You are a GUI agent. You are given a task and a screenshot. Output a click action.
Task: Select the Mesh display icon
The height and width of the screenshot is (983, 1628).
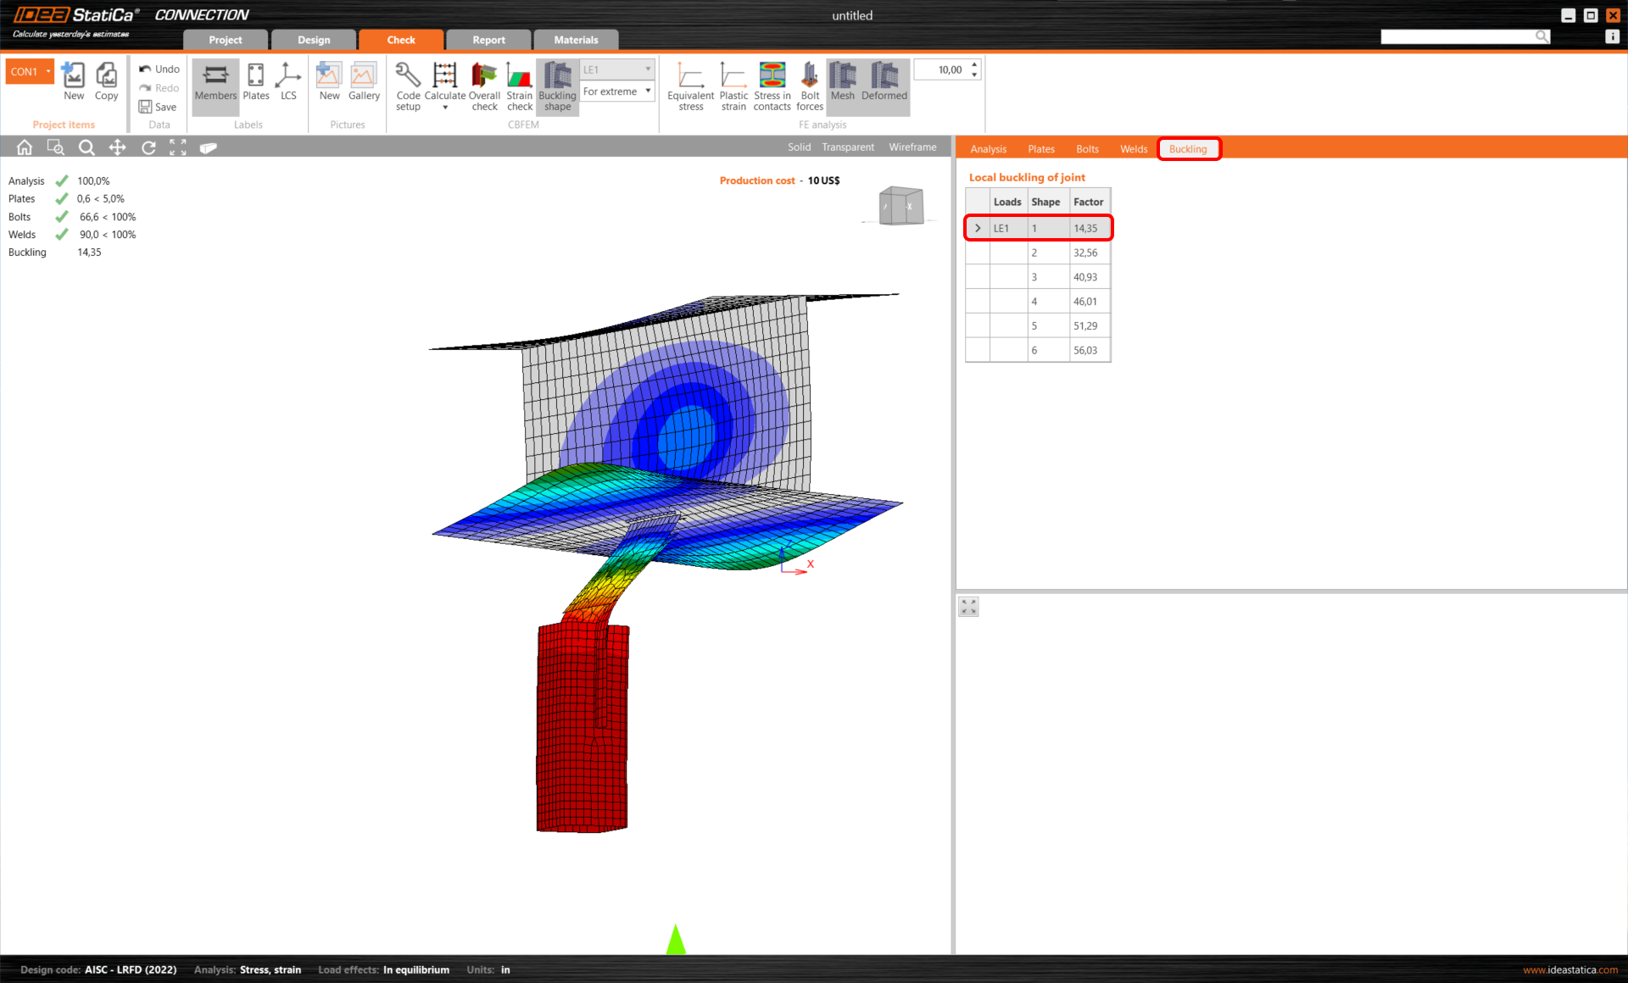pos(842,85)
